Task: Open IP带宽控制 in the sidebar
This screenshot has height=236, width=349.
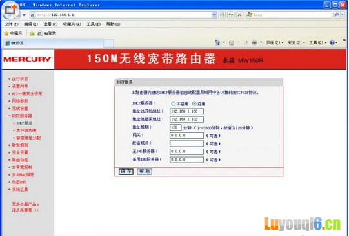Action: tap(22, 167)
